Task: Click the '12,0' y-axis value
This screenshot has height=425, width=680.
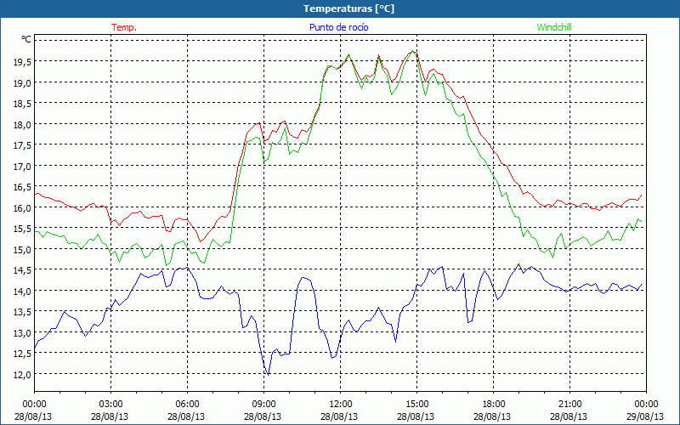Action: coord(21,375)
